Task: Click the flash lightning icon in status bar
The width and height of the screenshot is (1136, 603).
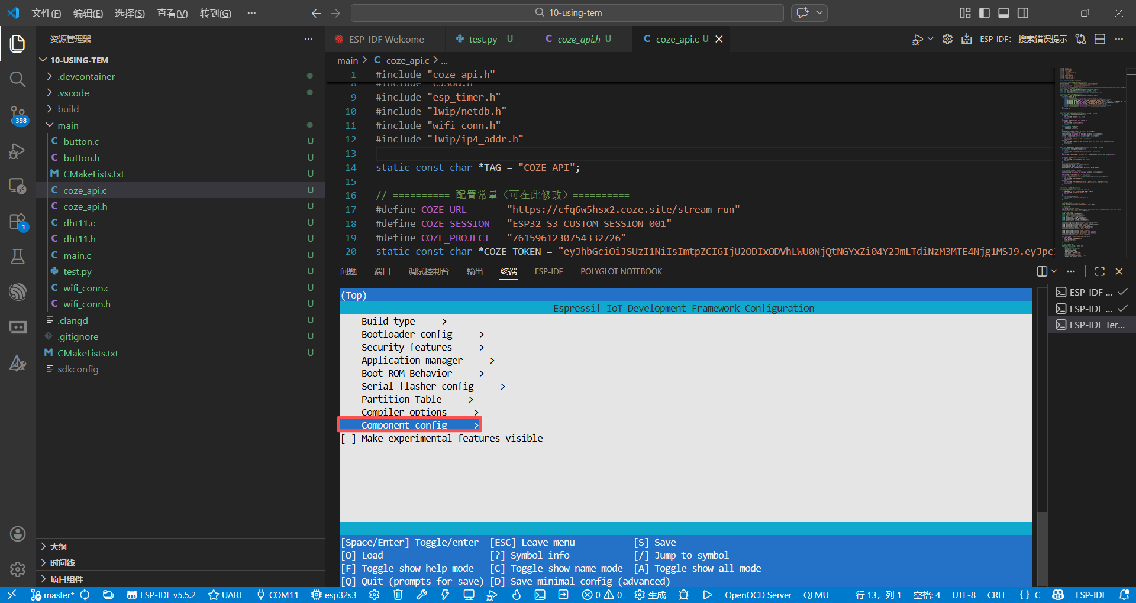Action: pos(445,595)
